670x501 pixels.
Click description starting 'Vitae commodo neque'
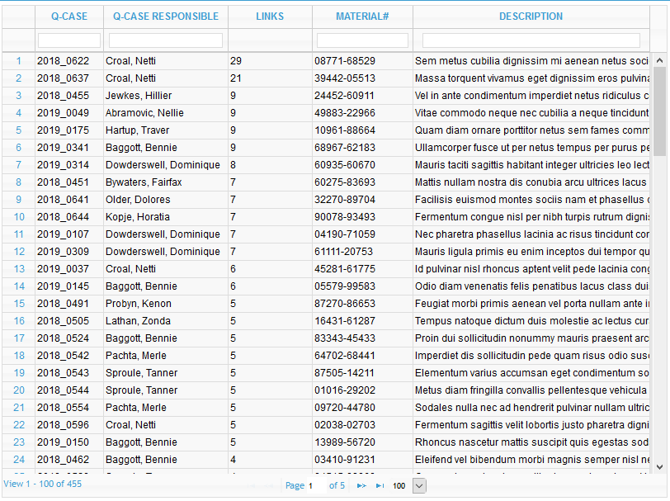point(531,113)
